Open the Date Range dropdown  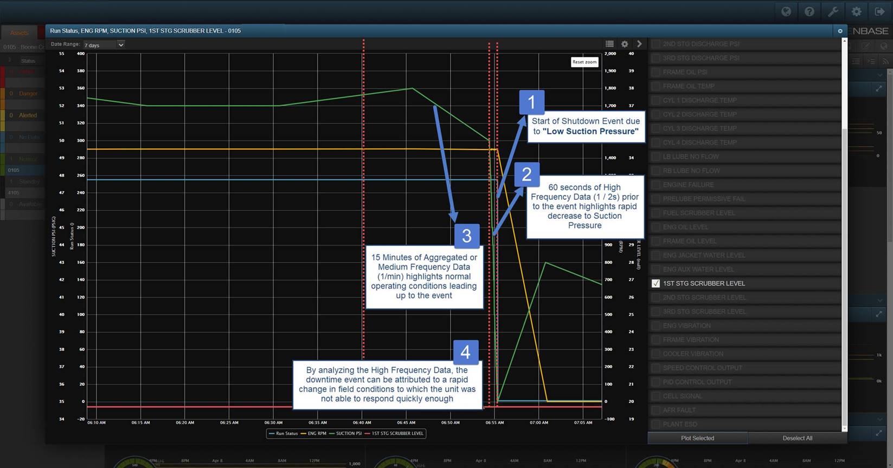click(104, 45)
